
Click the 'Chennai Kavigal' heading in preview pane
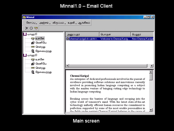[x=79, y=76]
